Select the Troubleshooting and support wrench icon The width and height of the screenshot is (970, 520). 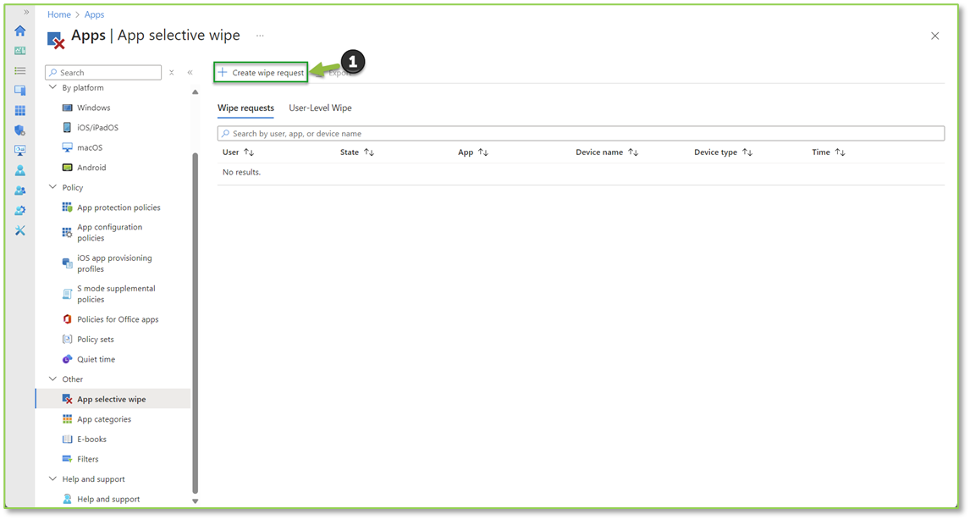(20, 230)
